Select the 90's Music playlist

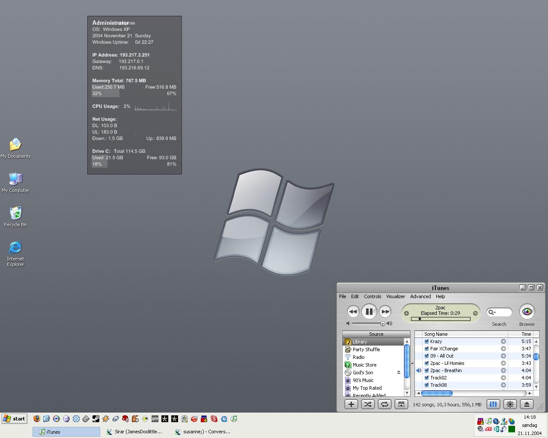(x=373, y=380)
